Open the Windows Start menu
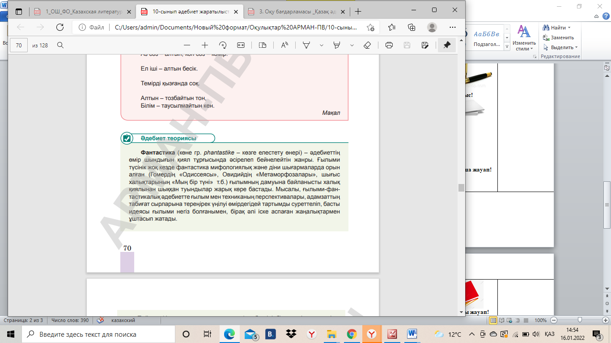 10,334
